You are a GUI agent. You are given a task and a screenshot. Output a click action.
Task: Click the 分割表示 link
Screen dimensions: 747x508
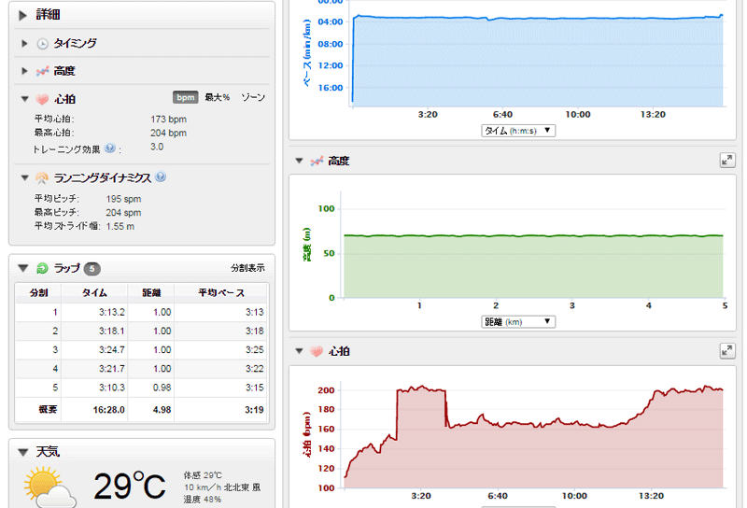tap(247, 268)
